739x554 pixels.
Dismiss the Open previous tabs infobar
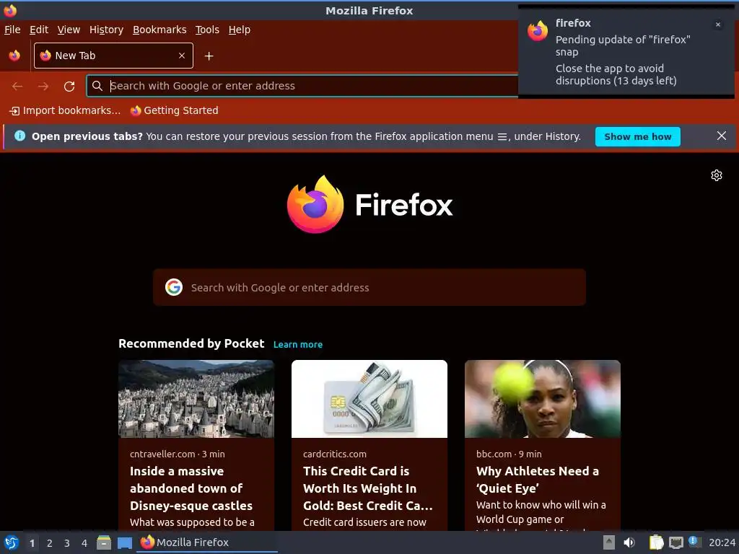coord(721,136)
